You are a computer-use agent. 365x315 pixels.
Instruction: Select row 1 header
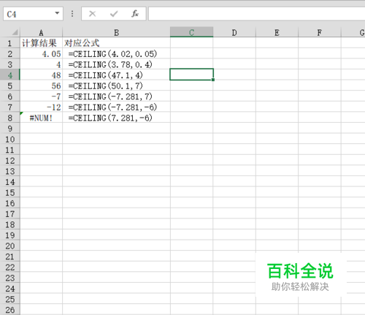tap(9, 43)
